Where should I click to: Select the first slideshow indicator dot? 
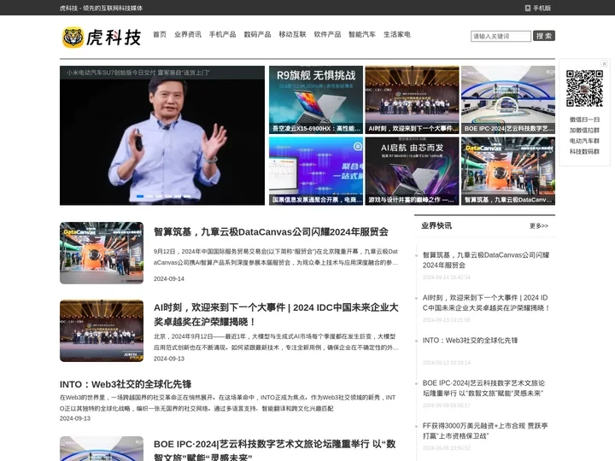pos(139,196)
